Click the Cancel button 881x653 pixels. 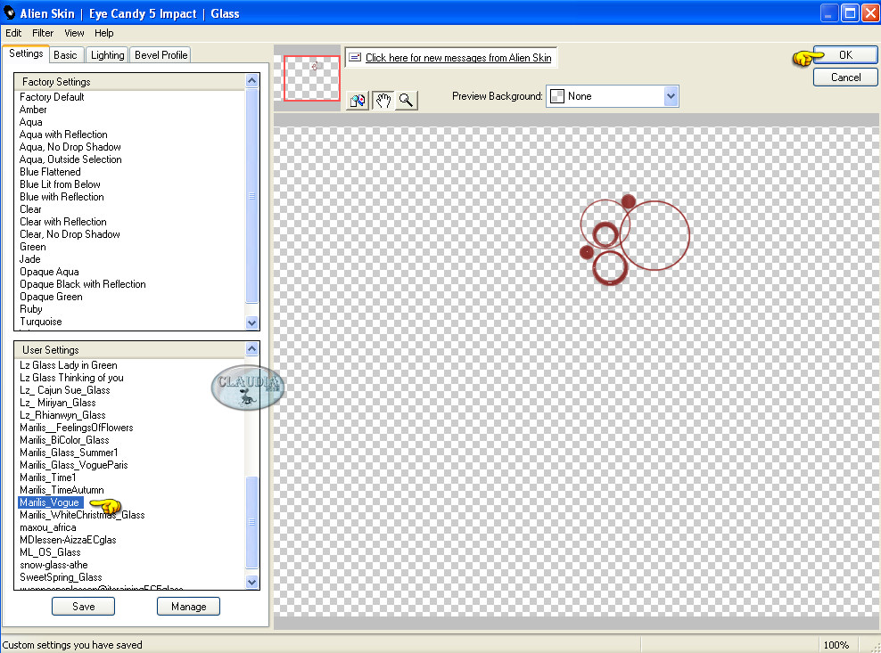pos(845,77)
